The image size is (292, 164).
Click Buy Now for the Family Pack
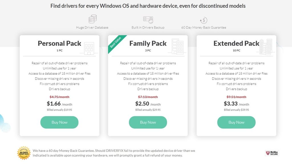[148, 122]
